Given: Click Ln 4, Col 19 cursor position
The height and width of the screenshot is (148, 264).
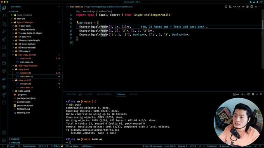Looking at the screenshot, I should pyautogui.click(x=170, y=146).
